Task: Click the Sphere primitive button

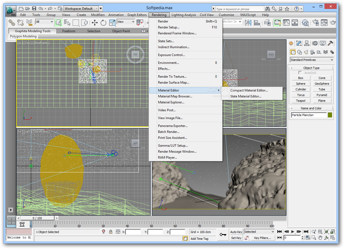Action: (x=301, y=84)
